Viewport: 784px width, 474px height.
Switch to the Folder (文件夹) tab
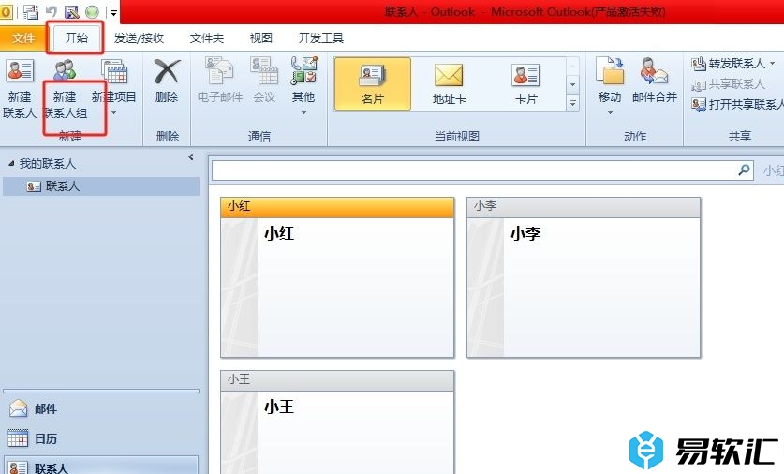pos(206,38)
